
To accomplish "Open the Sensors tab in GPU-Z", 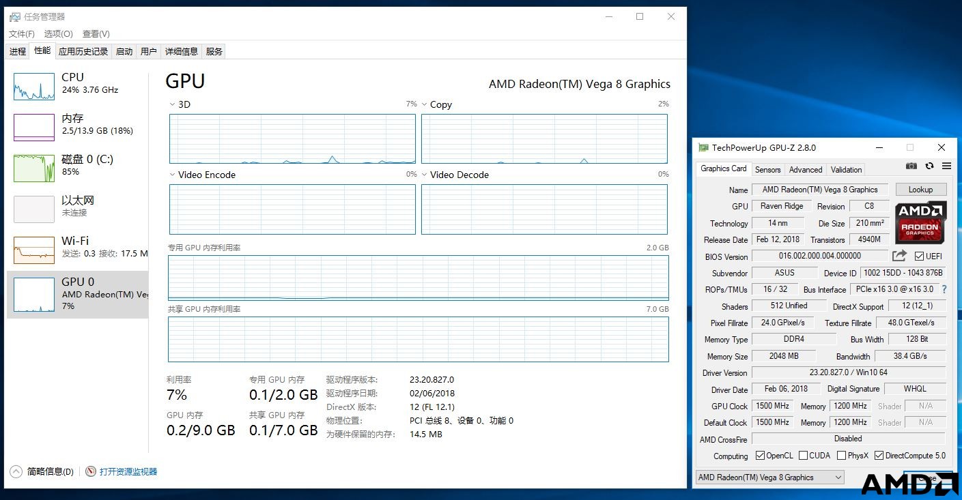I will (x=767, y=169).
